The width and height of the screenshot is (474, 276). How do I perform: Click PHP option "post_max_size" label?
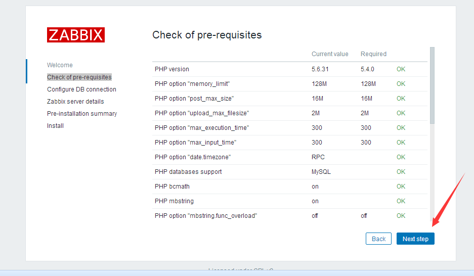pyautogui.click(x=194, y=99)
